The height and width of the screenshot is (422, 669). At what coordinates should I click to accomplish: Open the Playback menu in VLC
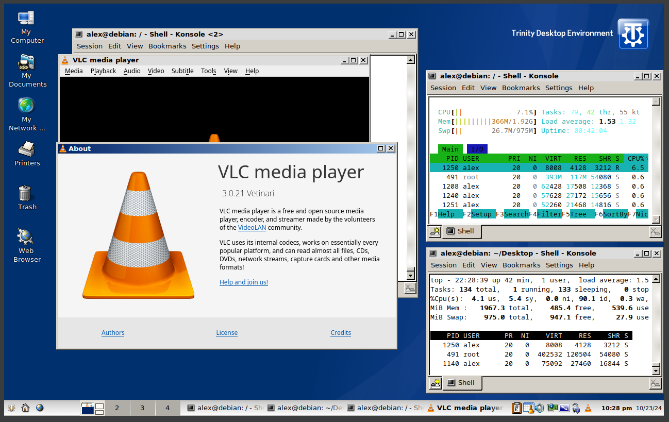click(x=103, y=71)
